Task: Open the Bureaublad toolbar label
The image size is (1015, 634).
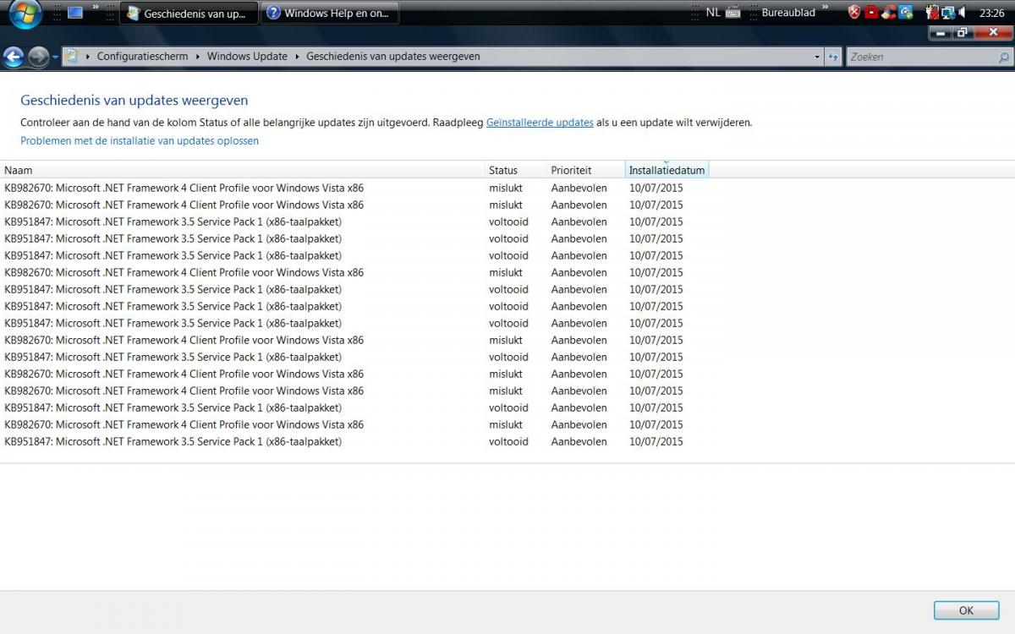Action: 788,13
